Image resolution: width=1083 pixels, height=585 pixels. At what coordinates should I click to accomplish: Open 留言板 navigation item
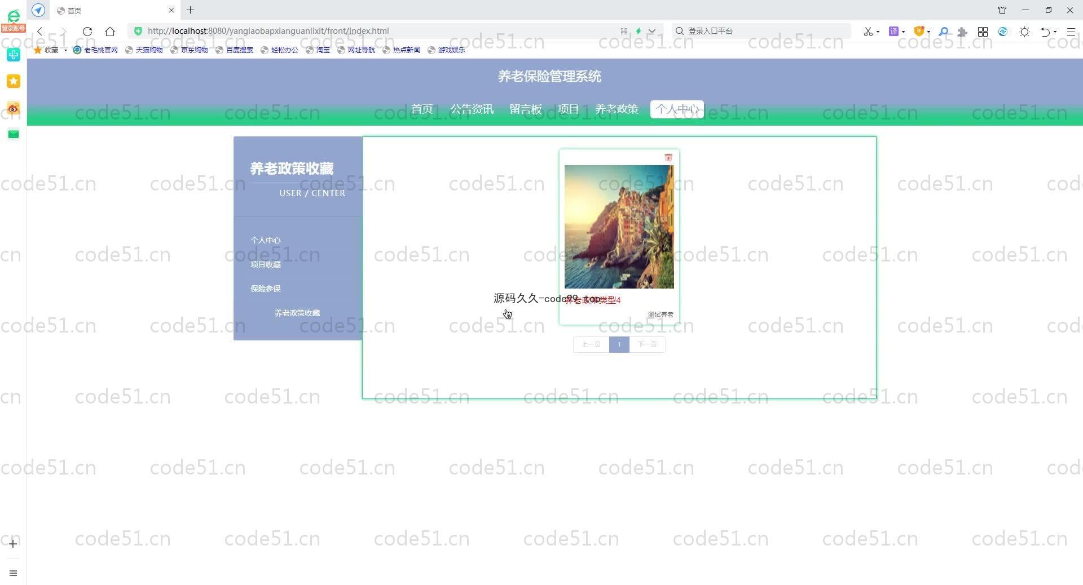point(526,109)
